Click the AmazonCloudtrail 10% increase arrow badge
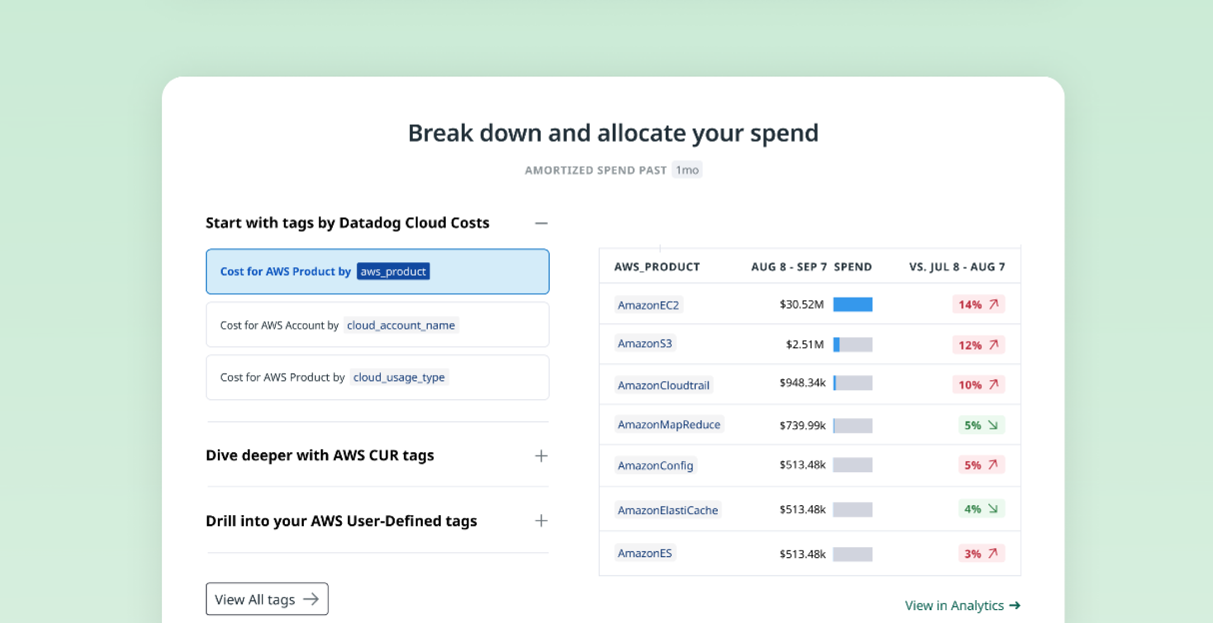 tap(978, 385)
